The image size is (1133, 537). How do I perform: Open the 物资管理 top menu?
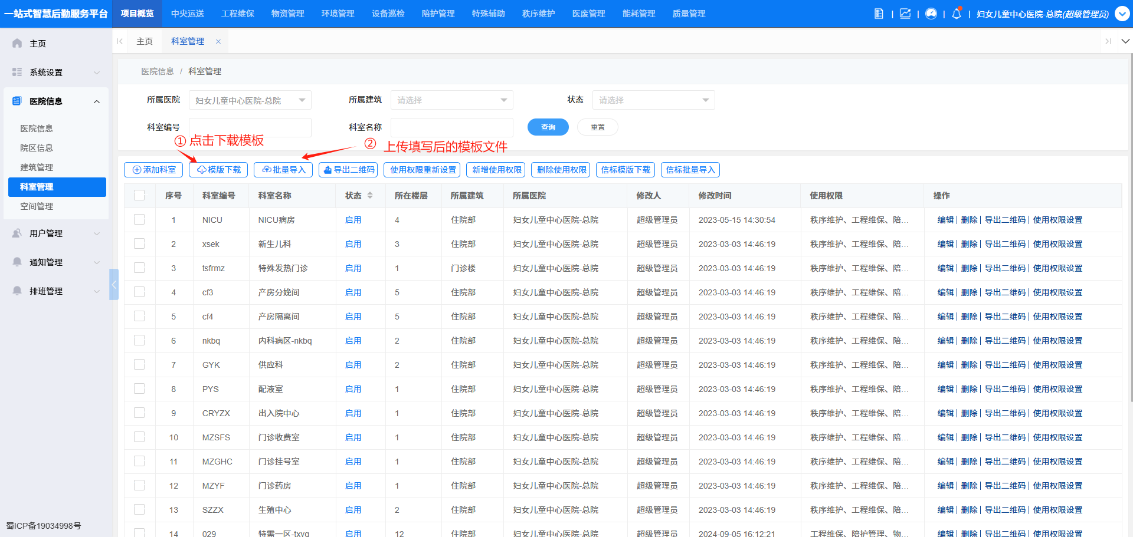pyautogui.click(x=288, y=14)
